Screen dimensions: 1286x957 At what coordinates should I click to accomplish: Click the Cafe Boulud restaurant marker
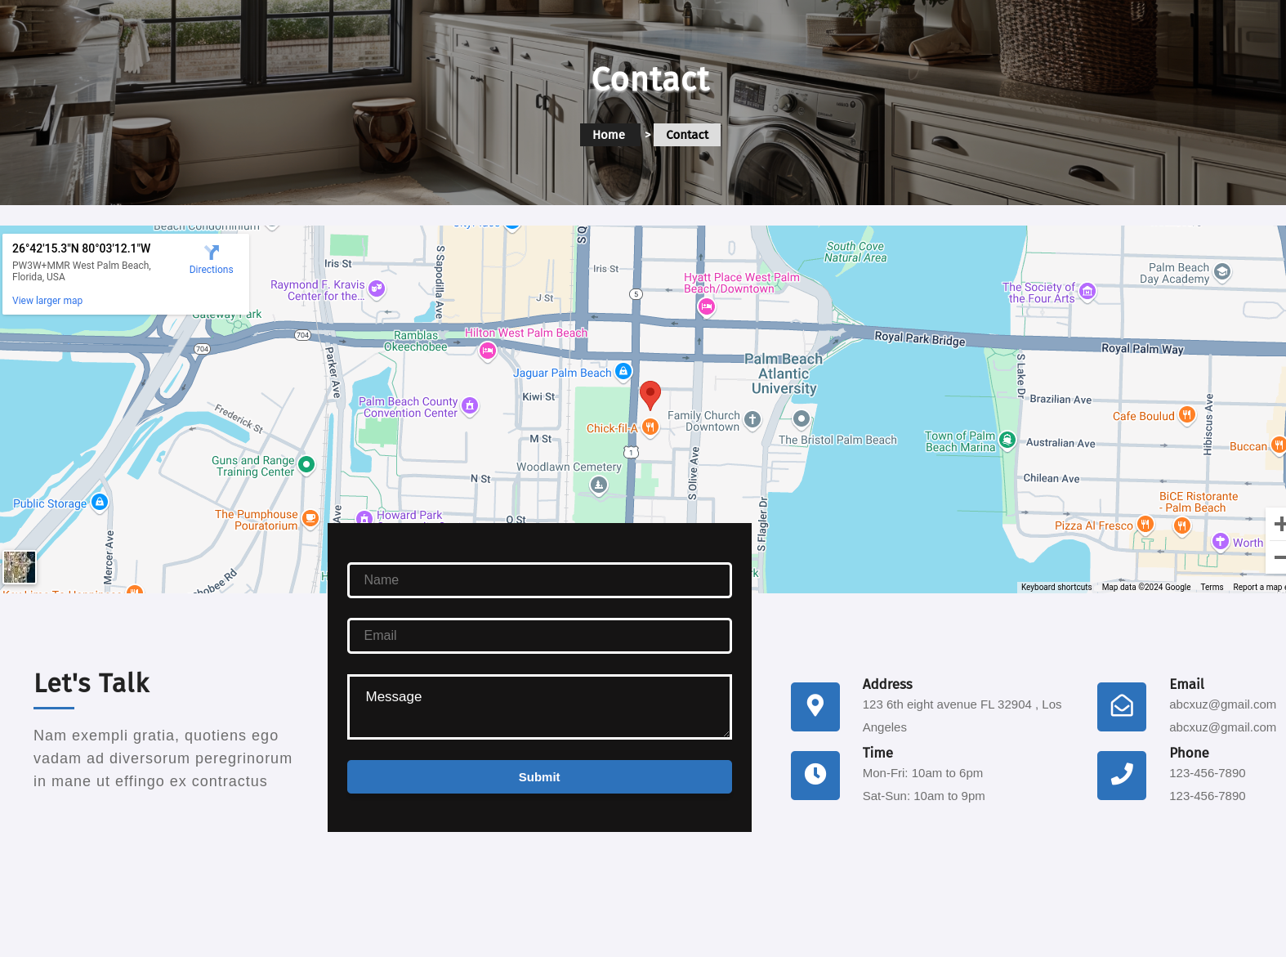pyautogui.click(x=1187, y=415)
